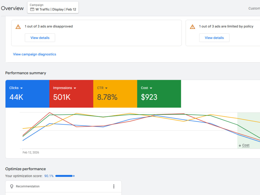260x195 pixels.
Task: Open the Impressions metric dropdown
Action: (x=64, y=88)
